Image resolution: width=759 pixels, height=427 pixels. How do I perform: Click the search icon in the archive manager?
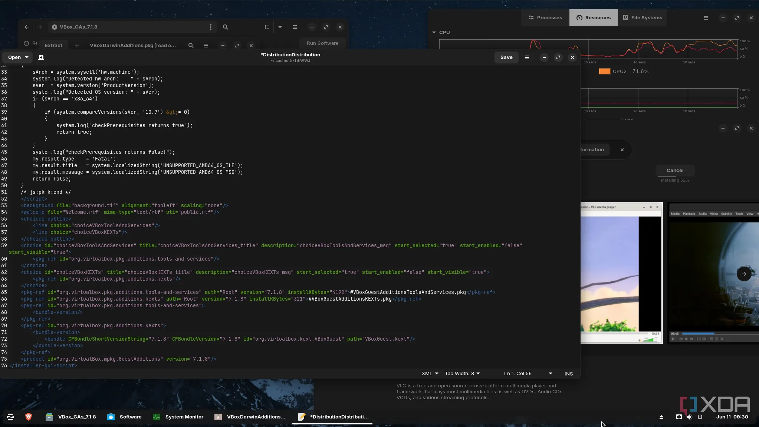click(x=191, y=46)
